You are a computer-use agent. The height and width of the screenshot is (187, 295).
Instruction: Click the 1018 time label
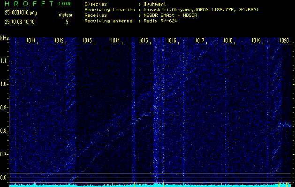(x=228, y=40)
